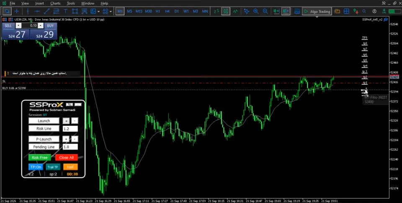Expand dropdown arrow beside shapes grid icon
The width and height of the screenshot is (402, 203).
[x=111, y=12]
